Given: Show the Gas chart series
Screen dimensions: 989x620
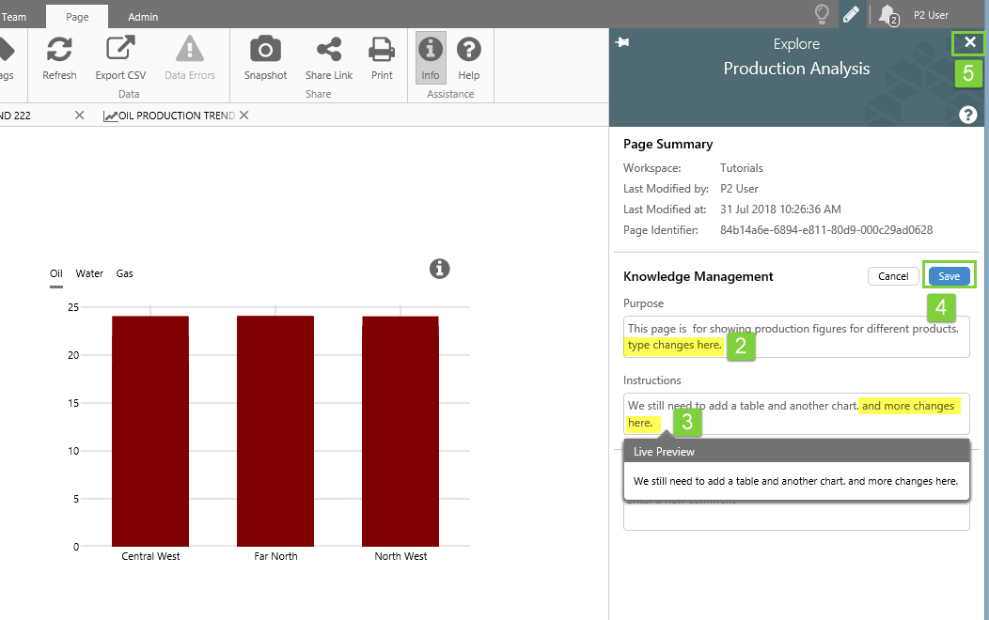Looking at the screenshot, I should 125,273.
